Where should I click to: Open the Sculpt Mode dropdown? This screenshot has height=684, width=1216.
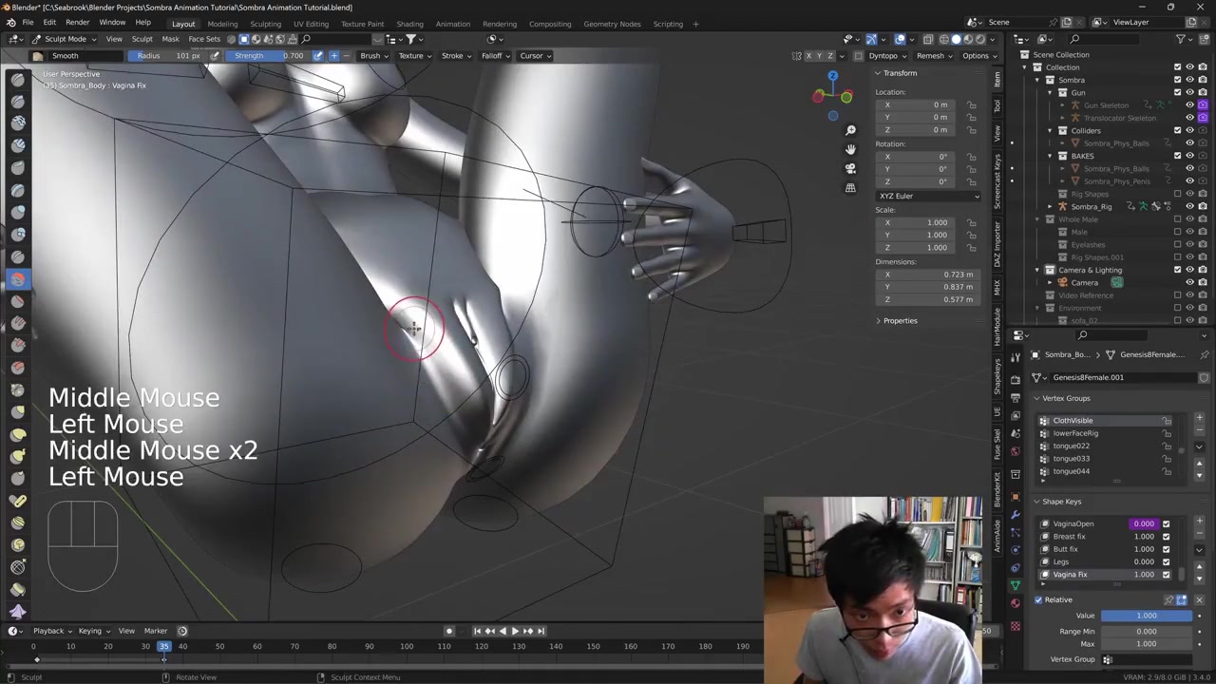[65, 39]
